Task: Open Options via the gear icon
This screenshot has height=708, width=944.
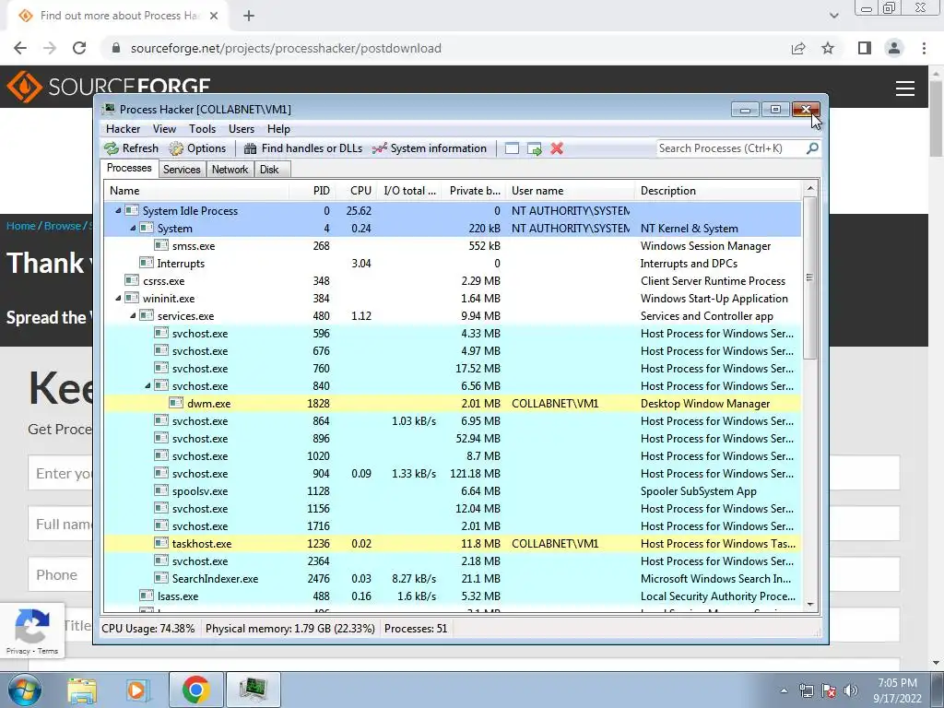Action: click(176, 148)
